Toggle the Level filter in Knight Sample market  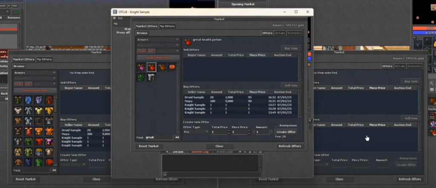(x=141, y=51)
